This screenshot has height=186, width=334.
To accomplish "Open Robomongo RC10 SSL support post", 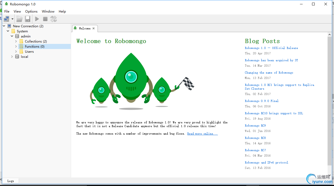I will tap(274, 113).
